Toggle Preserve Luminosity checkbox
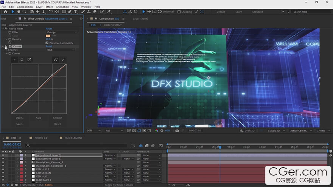The image size is (333, 187). 47,43
